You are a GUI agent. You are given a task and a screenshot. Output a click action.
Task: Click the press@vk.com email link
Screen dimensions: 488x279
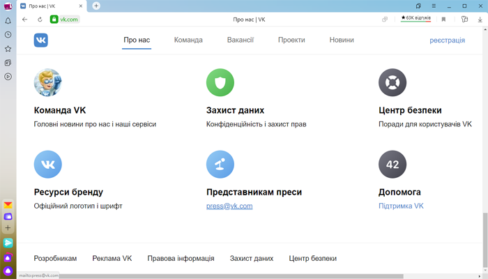coord(229,206)
